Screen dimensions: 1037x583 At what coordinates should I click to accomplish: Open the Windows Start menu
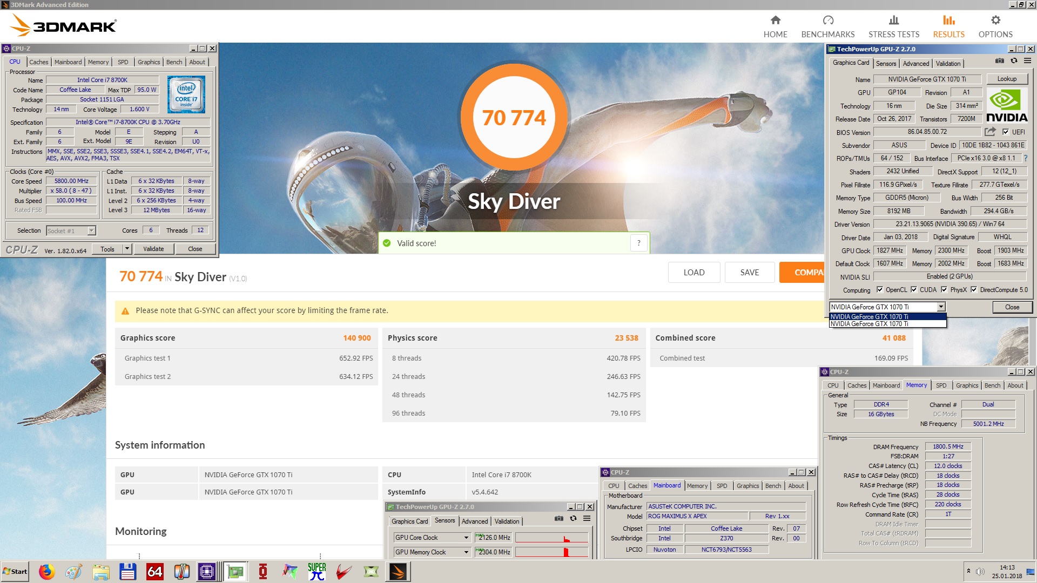pos(15,572)
